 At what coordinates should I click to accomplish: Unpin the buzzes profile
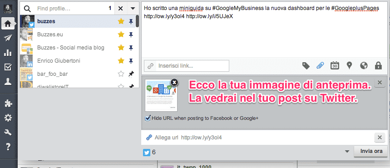click(131, 22)
